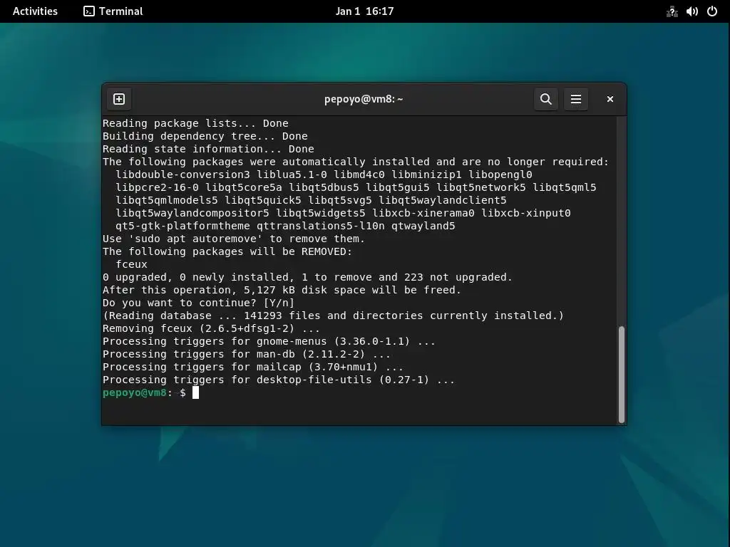Click the pepoyo@vm8 window title
730x547 pixels.
pyautogui.click(x=364, y=99)
